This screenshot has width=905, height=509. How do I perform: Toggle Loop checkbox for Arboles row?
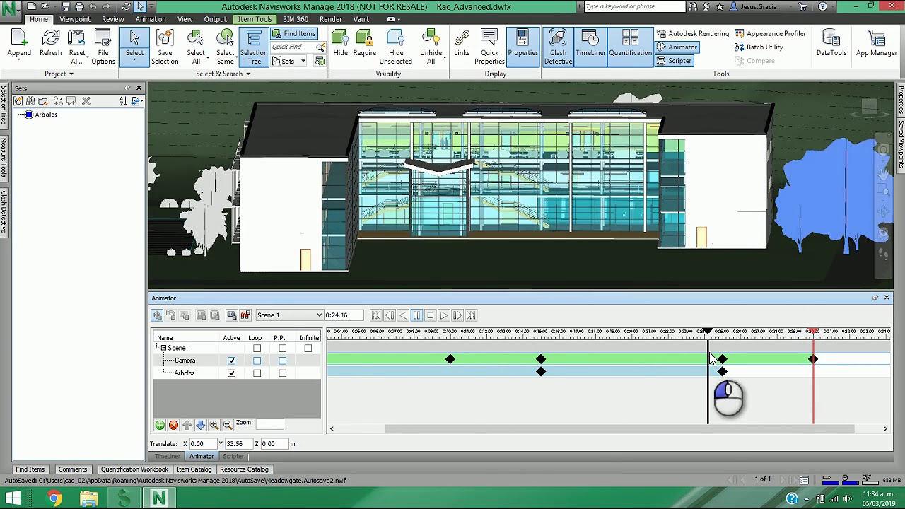(x=257, y=373)
